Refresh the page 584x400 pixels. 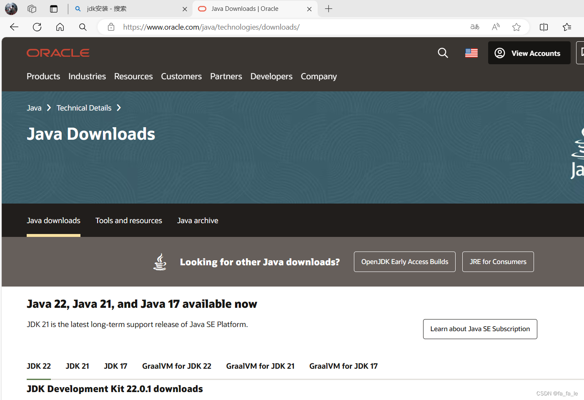pyautogui.click(x=37, y=27)
